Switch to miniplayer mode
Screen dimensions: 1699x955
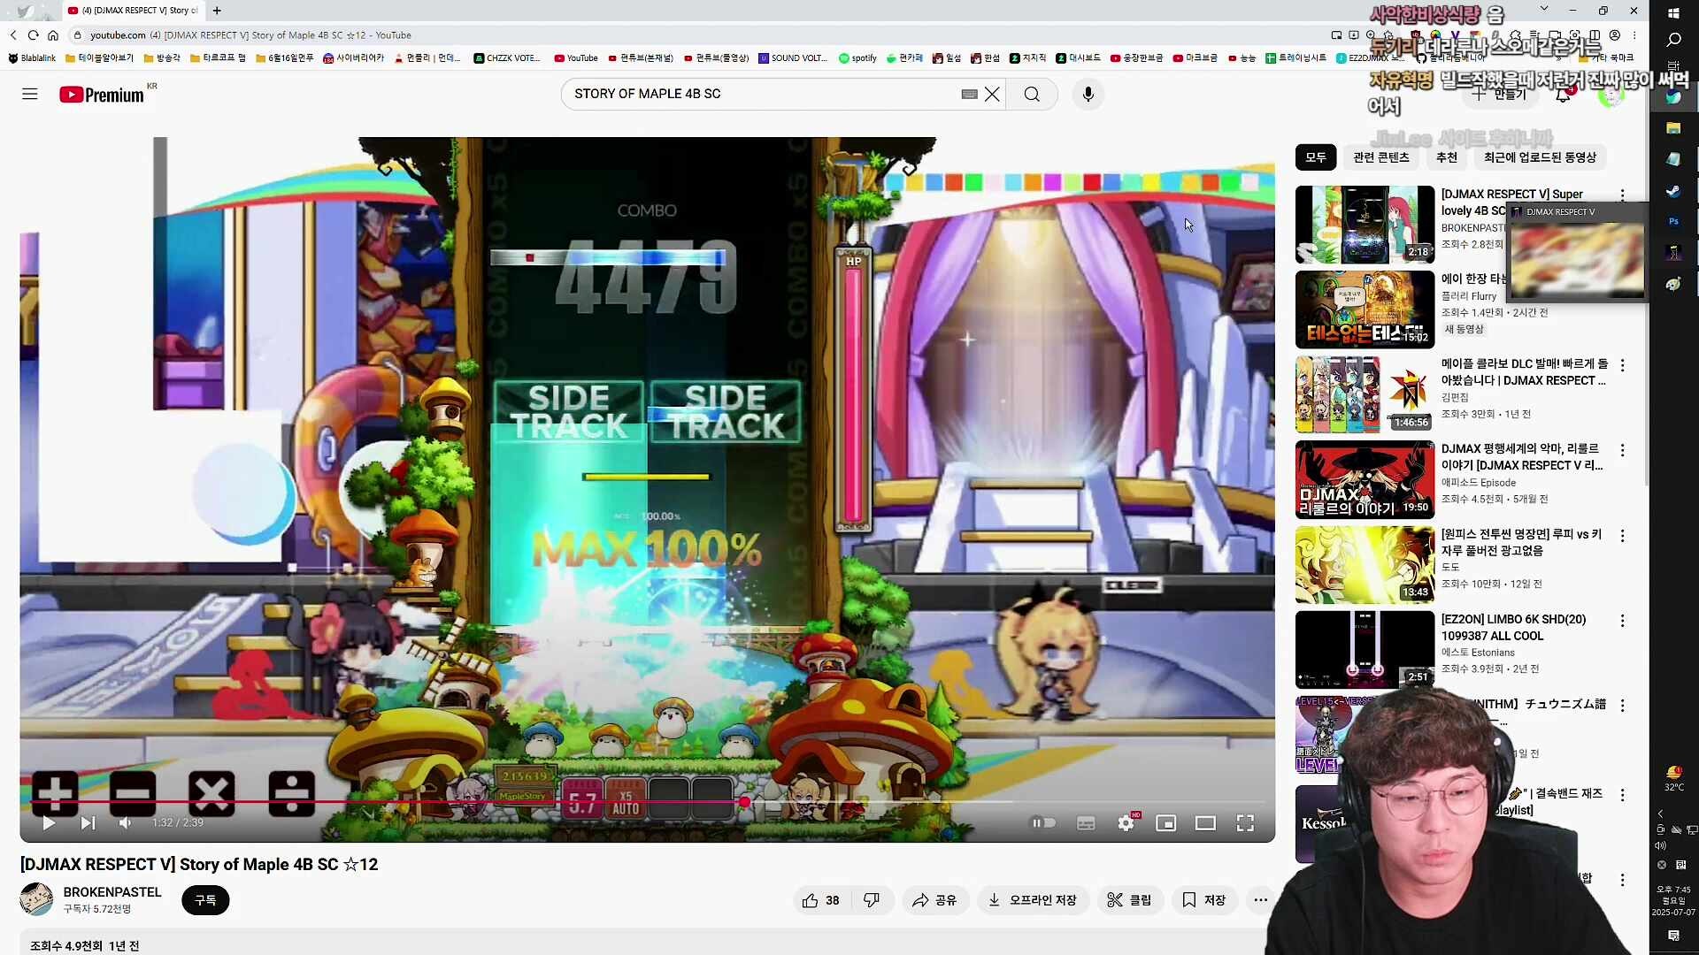click(x=1165, y=823)
